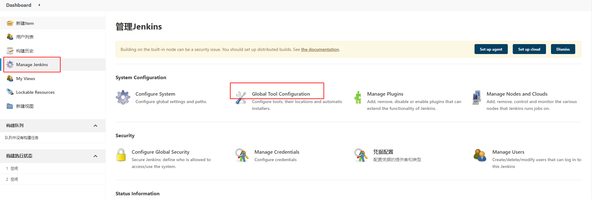The image size is (592, 199).
Task: Click the Configure Global Security padlock icon
Action: click(x=121, y=155)
